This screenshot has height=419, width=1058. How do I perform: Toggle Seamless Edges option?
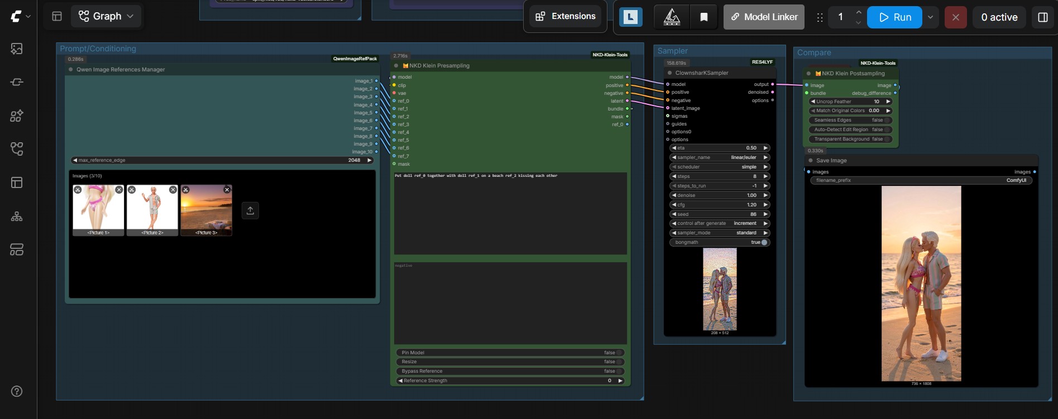pos(850,120)
